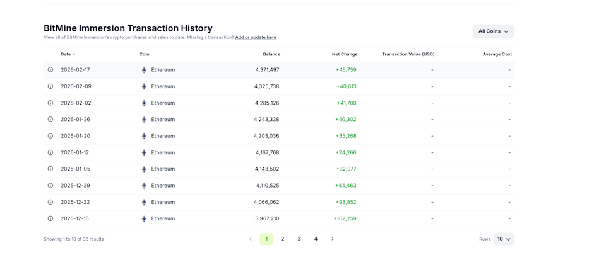This screenshot has height=255, width=606.
Task: Click info icon for 2026-02-09 row
Action: click(50, 86)
